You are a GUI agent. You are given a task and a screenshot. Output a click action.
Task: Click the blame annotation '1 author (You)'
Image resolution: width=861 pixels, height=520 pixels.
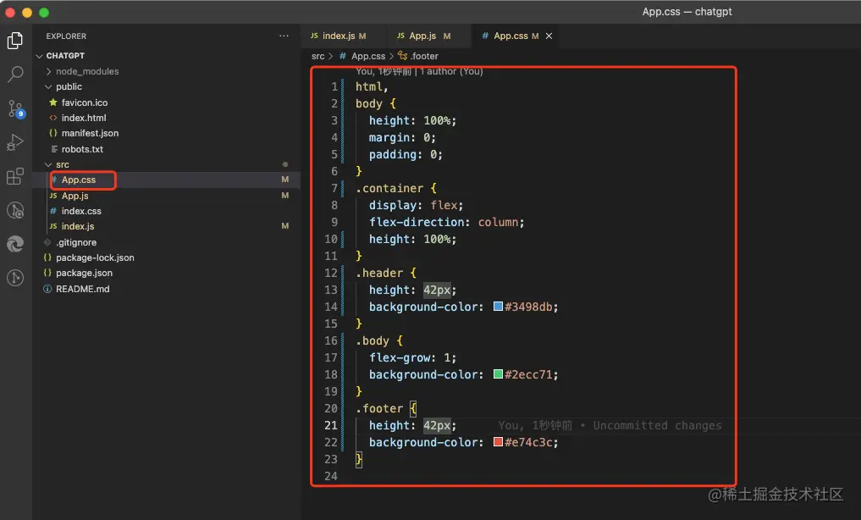[451, 71]
